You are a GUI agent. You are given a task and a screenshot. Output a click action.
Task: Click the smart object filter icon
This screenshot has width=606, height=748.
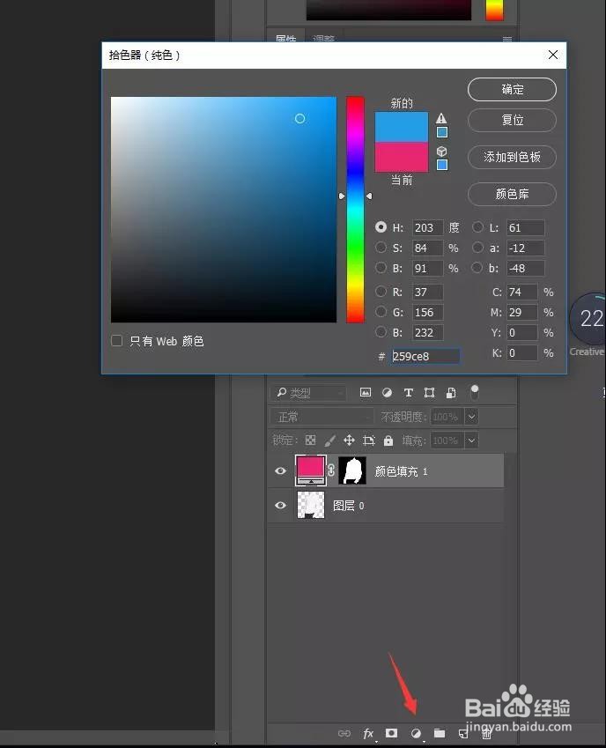pyautogui.click(x=451, y=393)
